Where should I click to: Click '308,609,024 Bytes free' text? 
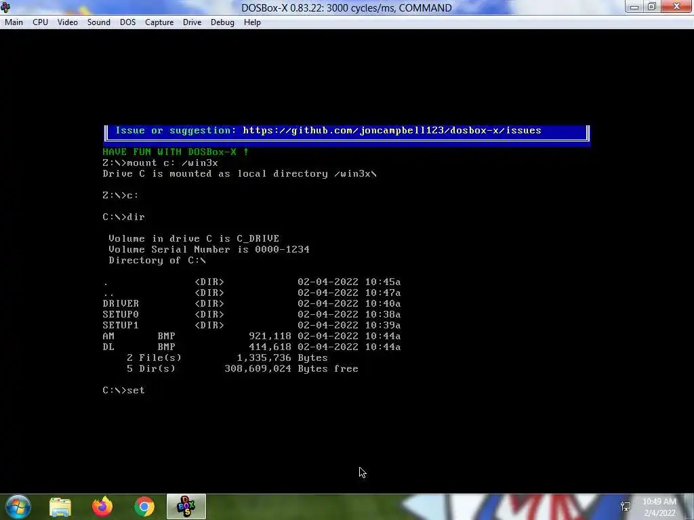coord(291,369)
